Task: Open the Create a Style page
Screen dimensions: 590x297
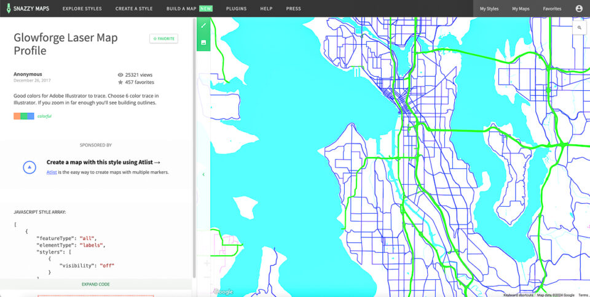Action: pos(134,9)
